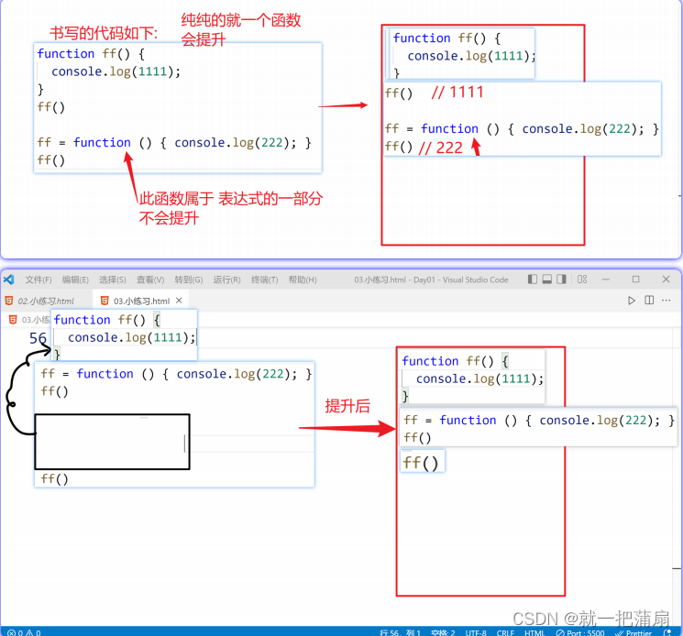Click the Port : 5500 Live Server item

click(x=580, y=632)
